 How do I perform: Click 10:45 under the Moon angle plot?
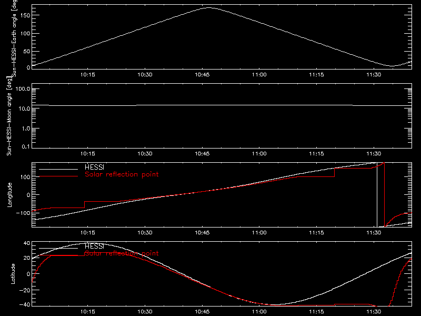(x=202, y=154)
